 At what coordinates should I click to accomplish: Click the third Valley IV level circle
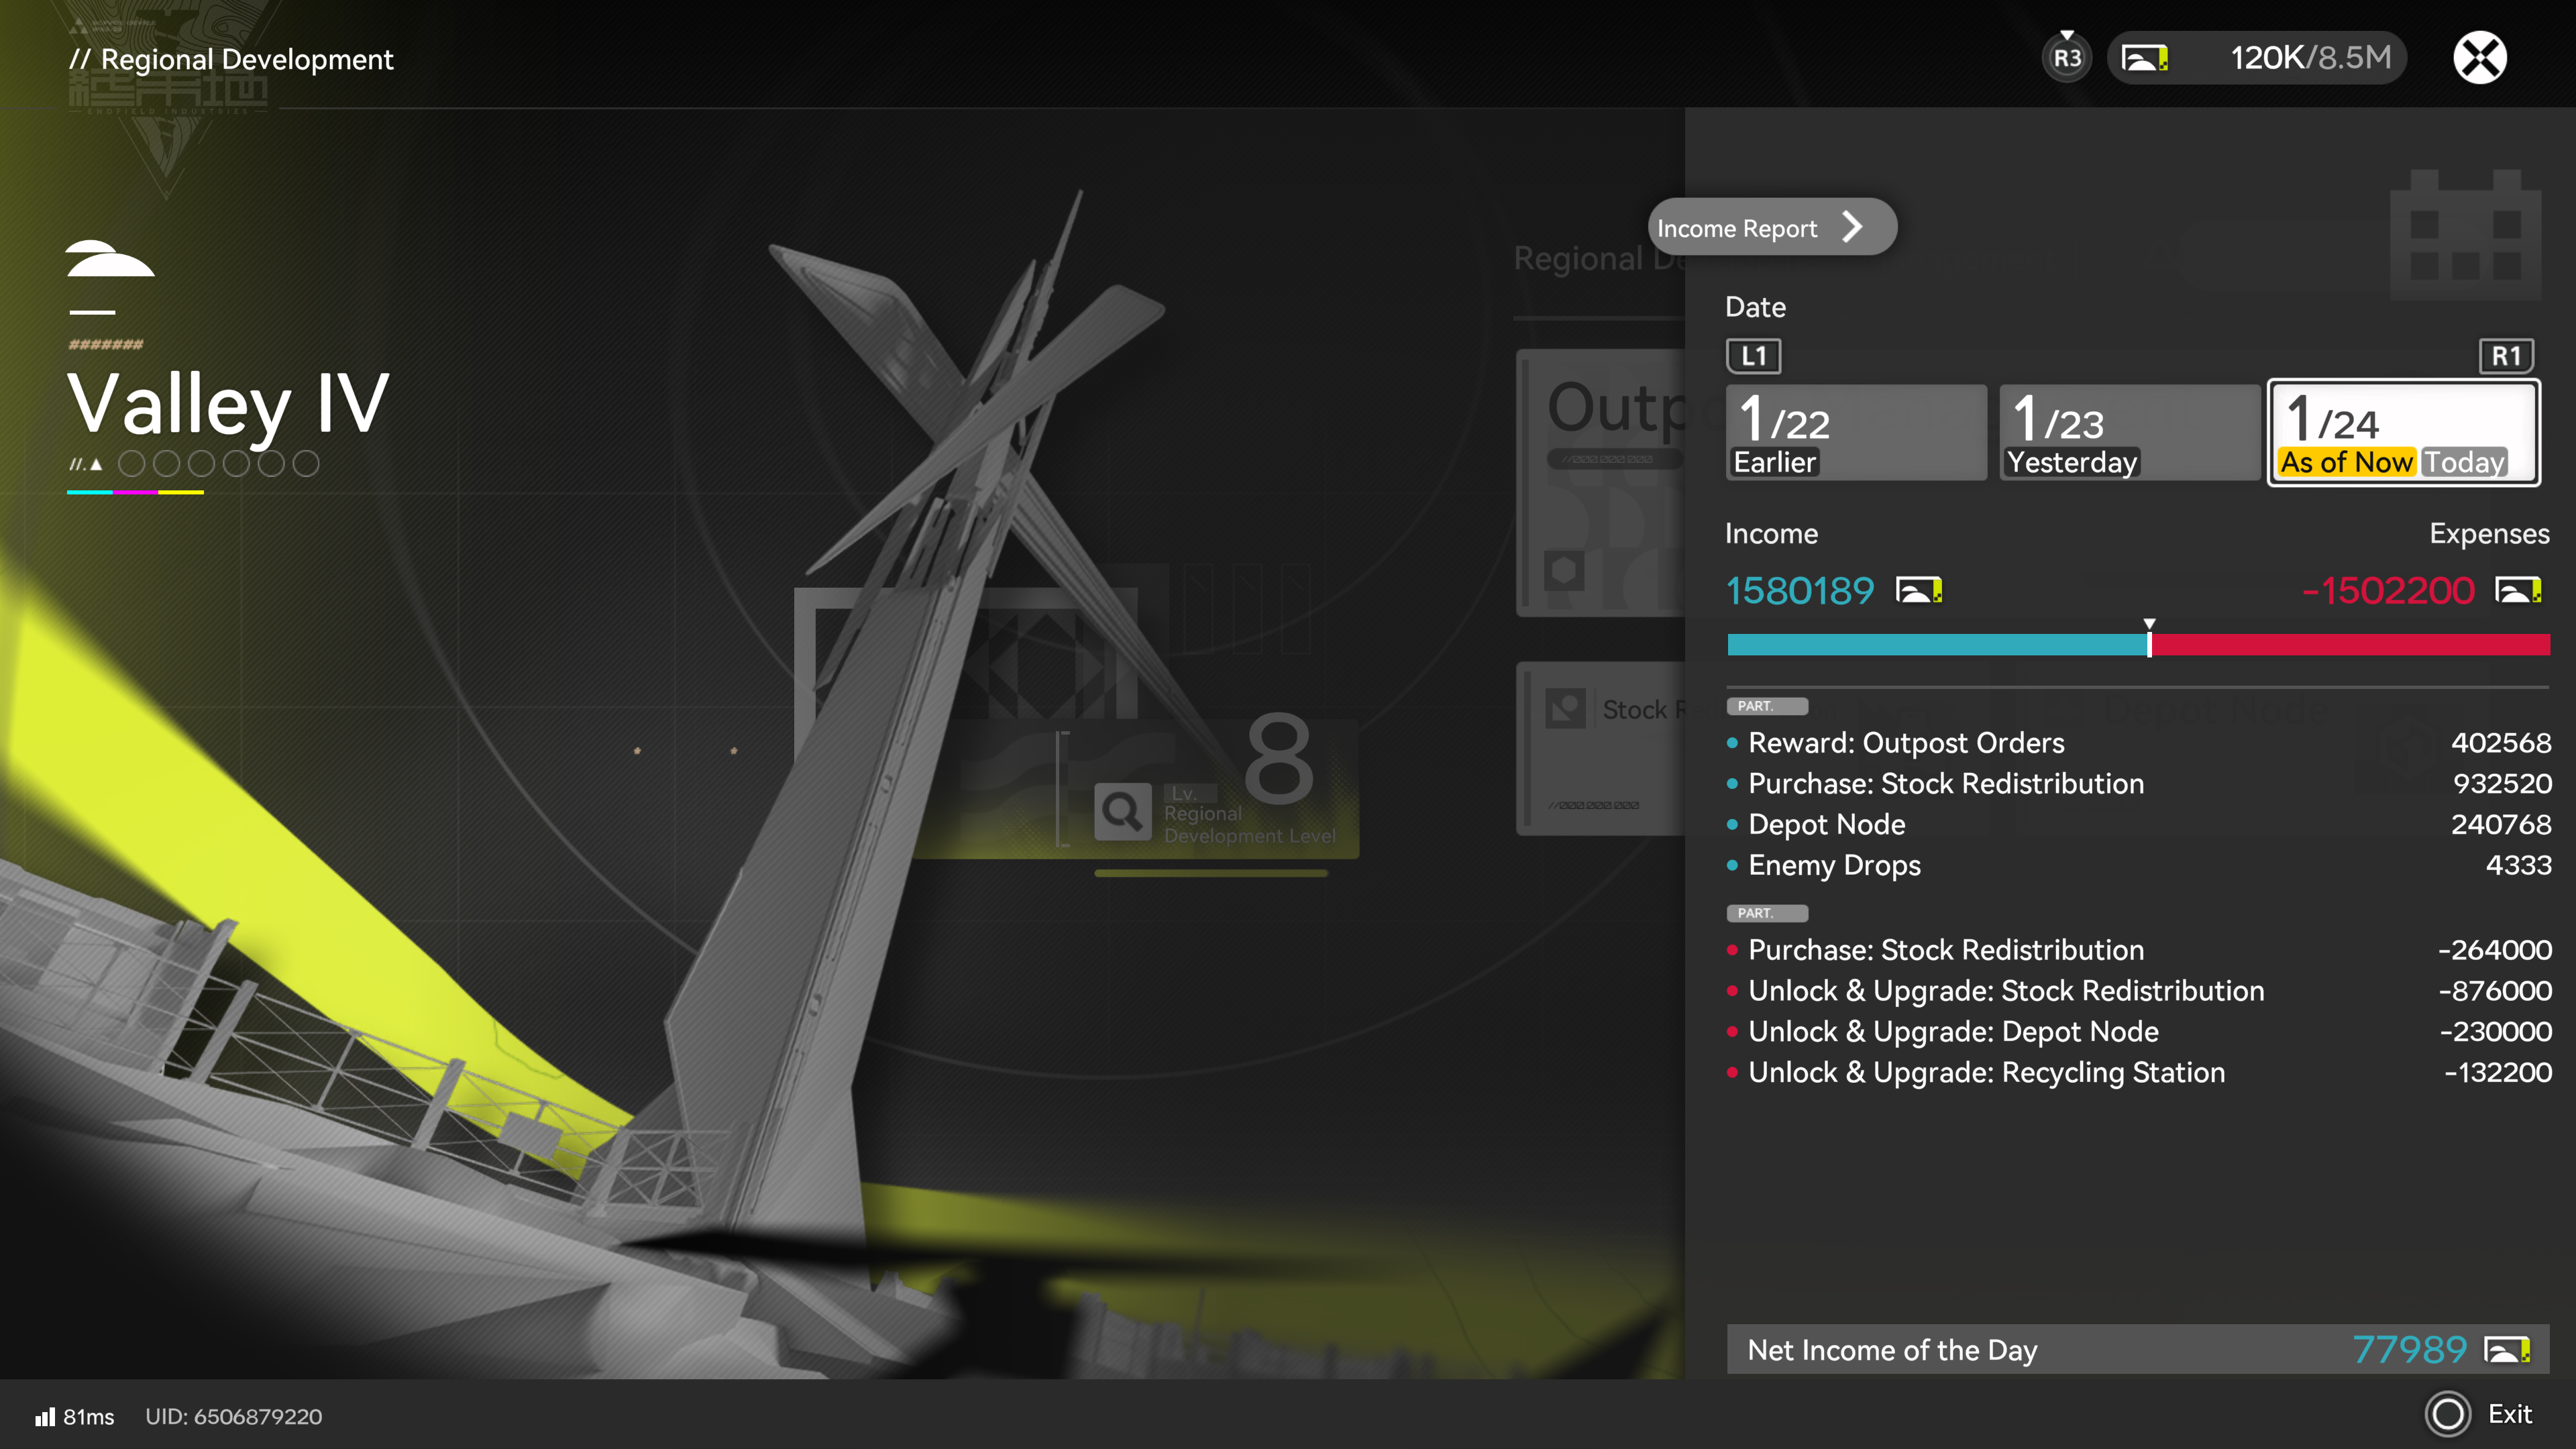click(201, 464)
